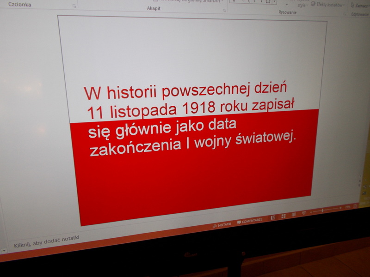Switch to Normal view in status bar
Screen dimensions: 370x277
click(x=273, y=217)
